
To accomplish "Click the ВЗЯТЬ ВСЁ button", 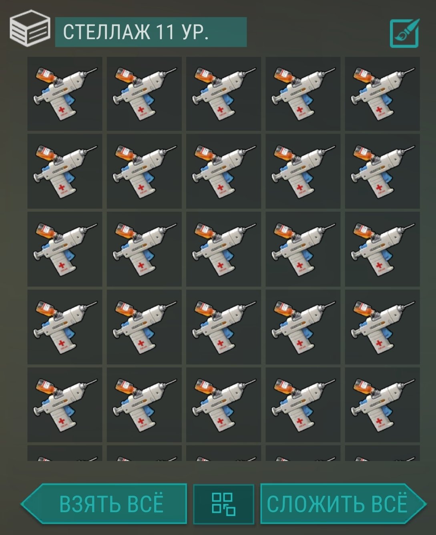I will [x=104, y=504].
